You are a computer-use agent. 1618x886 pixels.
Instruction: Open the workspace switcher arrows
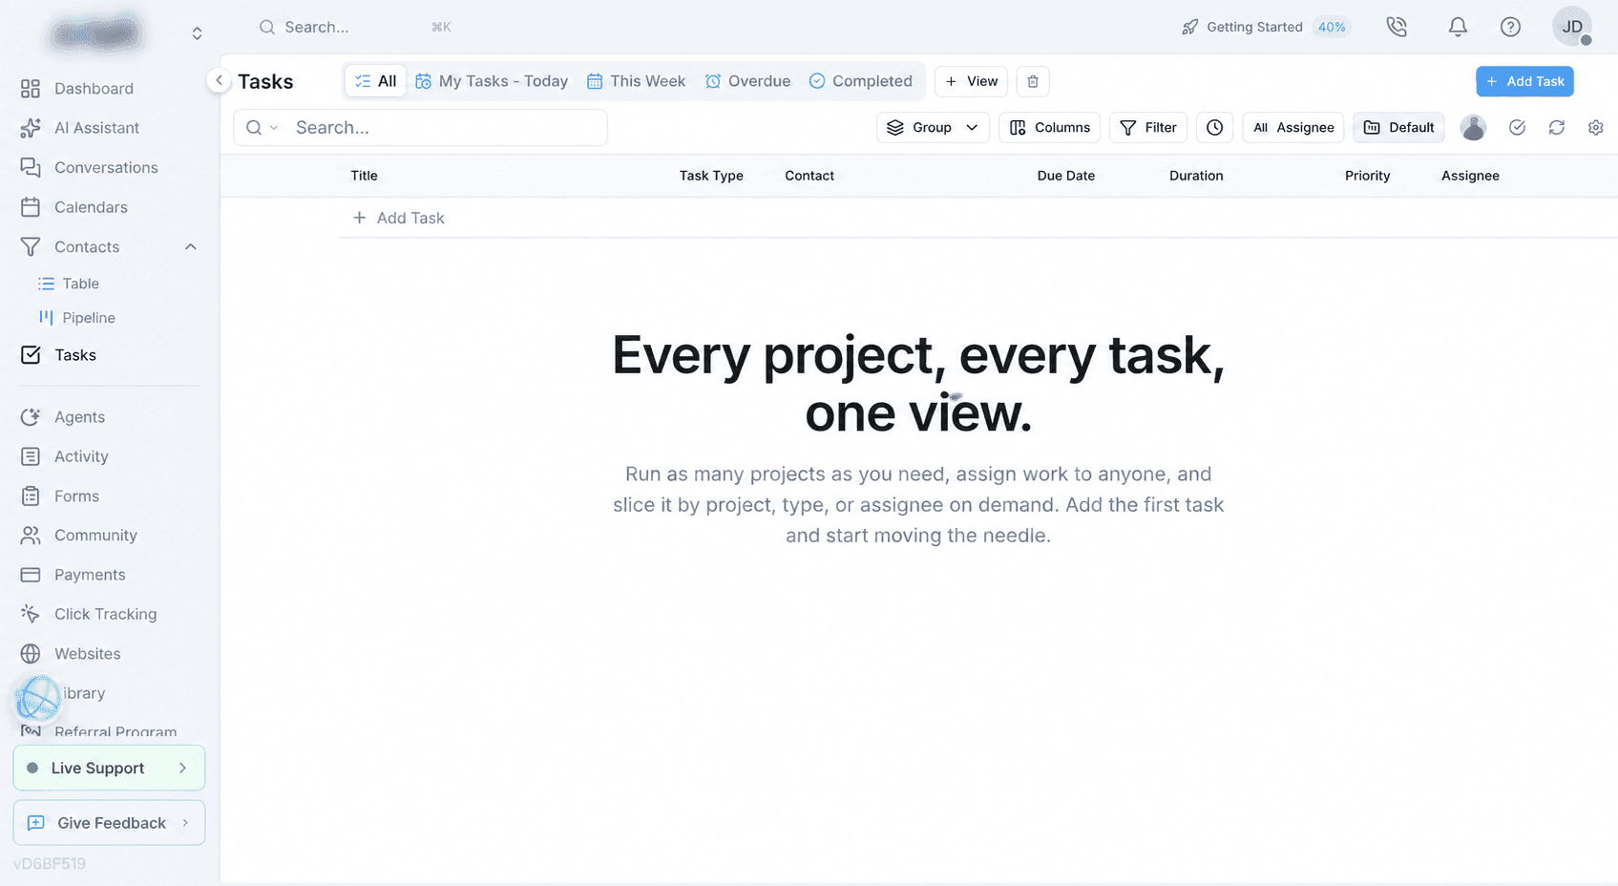click(x=197, y=33)
